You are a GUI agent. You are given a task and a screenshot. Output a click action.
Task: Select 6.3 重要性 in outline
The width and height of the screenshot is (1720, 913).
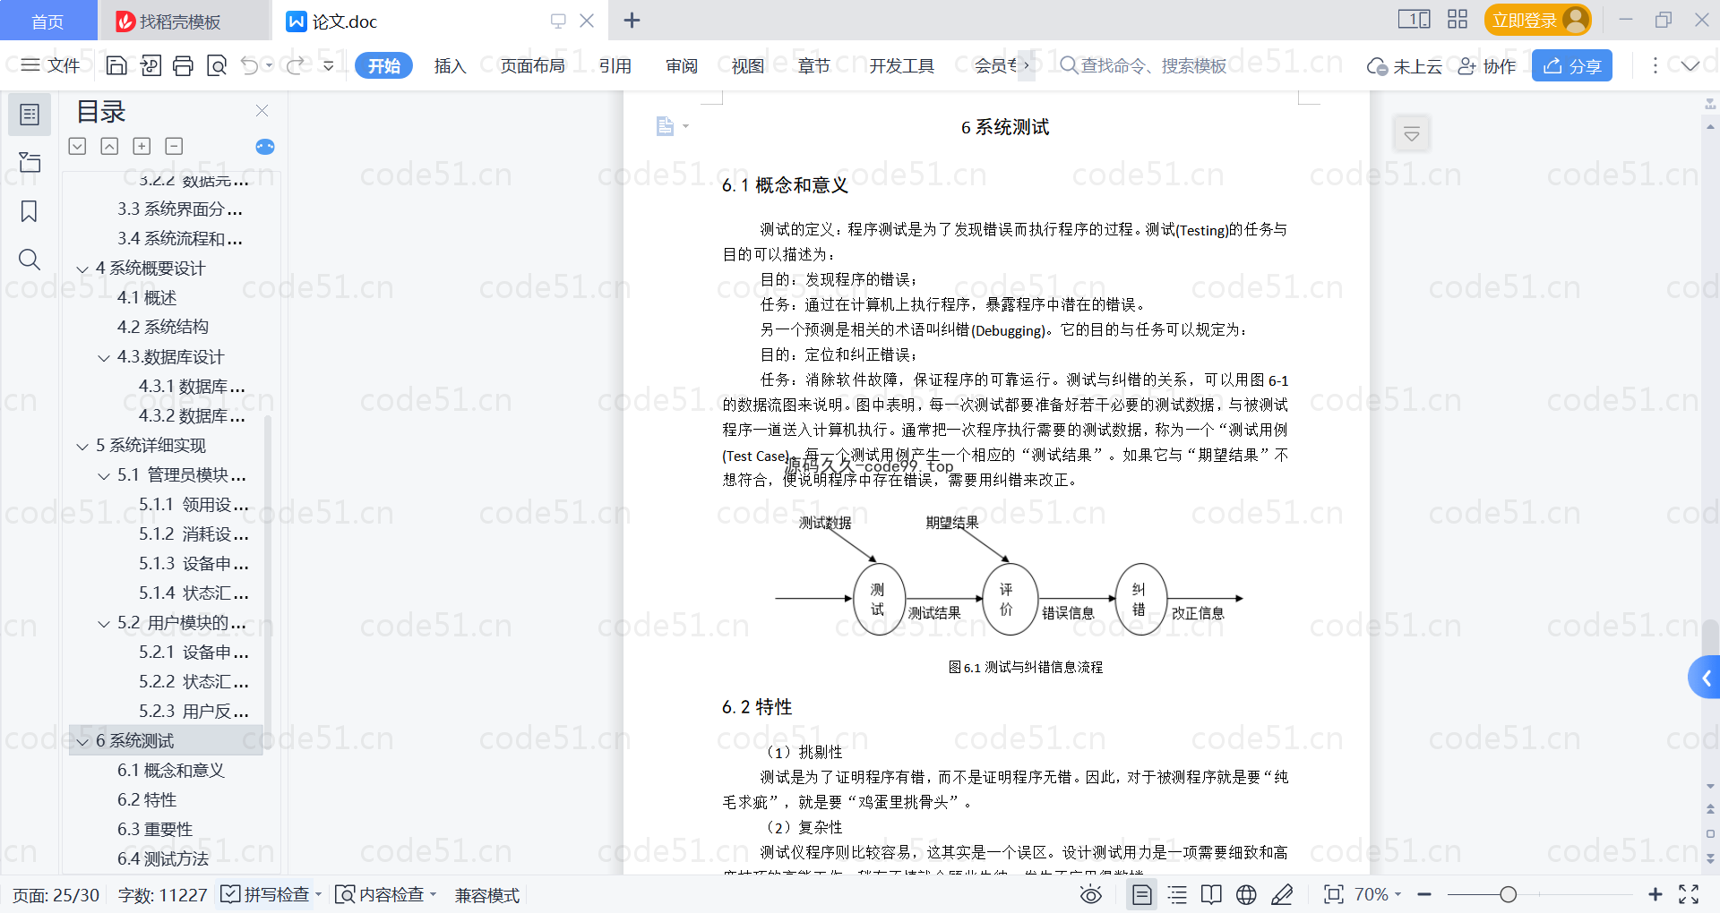155,830
